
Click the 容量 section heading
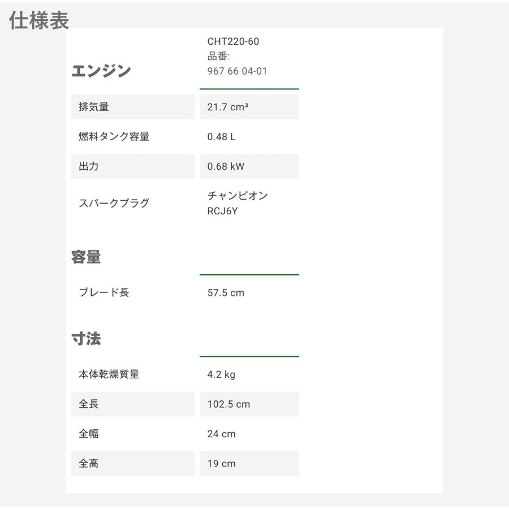pyautogui.click(x=86, y=257)
